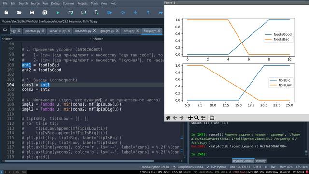Image resolution: width=309 pixels, height=174 pixels.
Task: Open the right method selector dropdown
Action: coord(128,39)
